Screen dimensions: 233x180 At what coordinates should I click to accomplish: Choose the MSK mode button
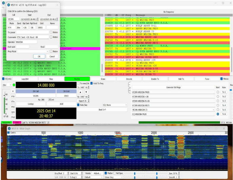point(13,107)
